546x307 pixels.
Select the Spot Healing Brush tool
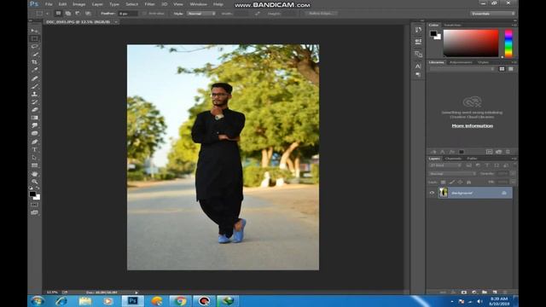(x=34, y=78)
